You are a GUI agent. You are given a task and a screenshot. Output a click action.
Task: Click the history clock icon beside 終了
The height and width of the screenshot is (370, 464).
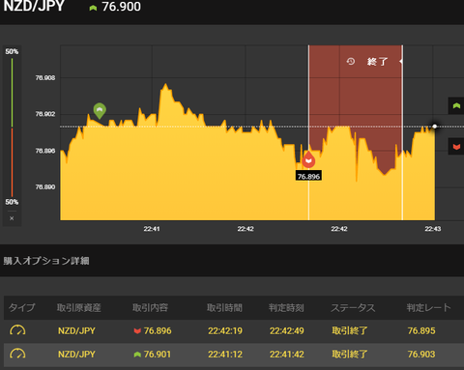(x=351, y=61)
